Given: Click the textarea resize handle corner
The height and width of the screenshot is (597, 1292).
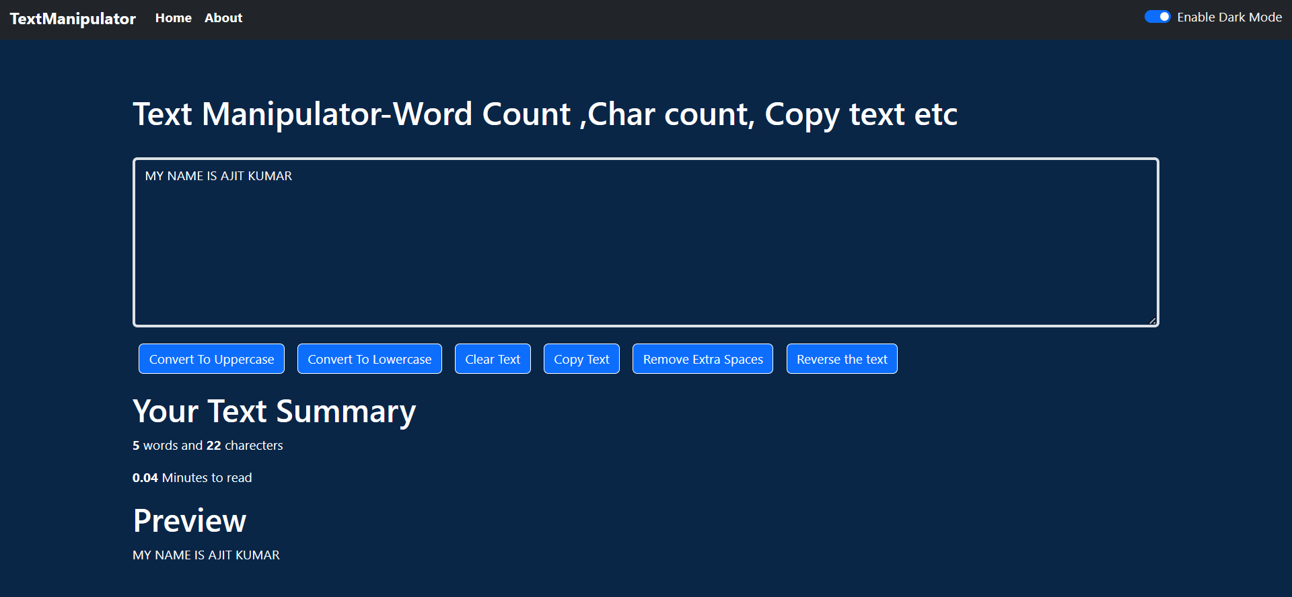Looking at the screenshot, I should [x=1152, y=321].
